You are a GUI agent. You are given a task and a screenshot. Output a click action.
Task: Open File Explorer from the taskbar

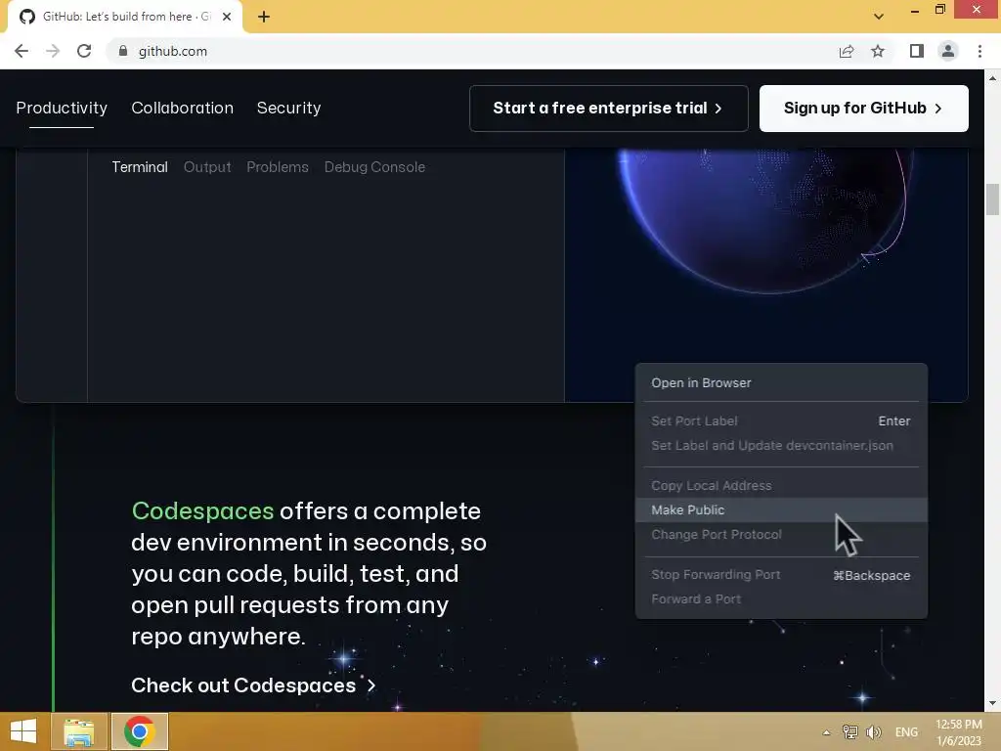78,731
